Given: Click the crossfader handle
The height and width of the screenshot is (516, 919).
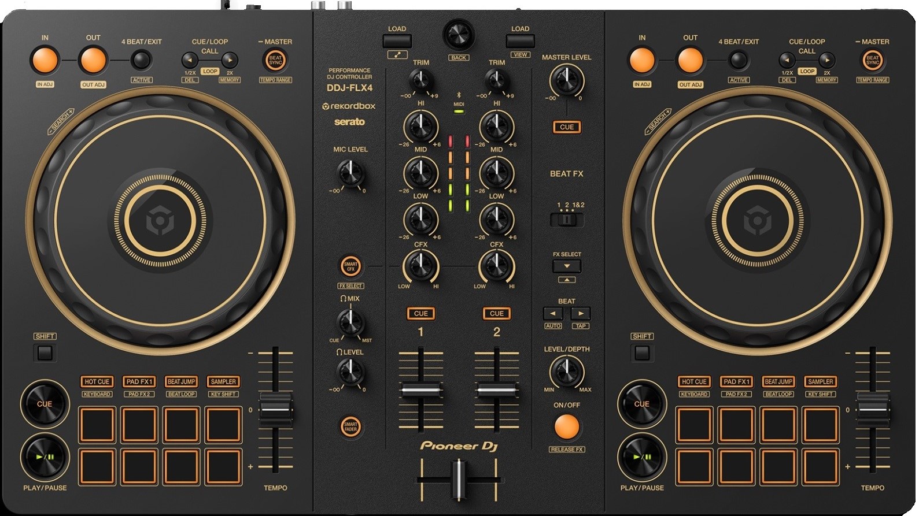Looking at the screenshot, I should pyautogui.click(x=459, y=478).
